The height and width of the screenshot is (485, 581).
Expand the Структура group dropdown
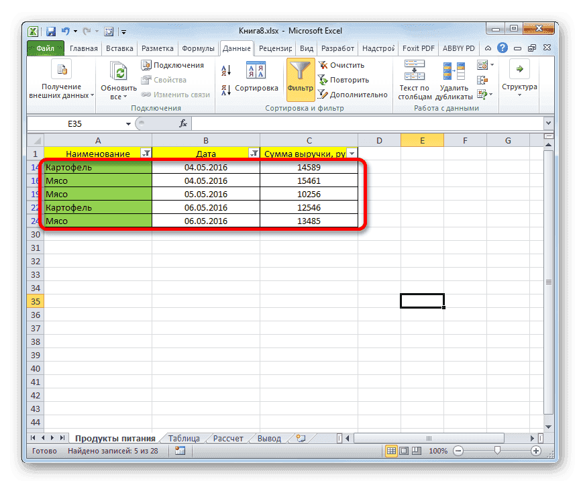pyautogui.click(x=519, y=94)
